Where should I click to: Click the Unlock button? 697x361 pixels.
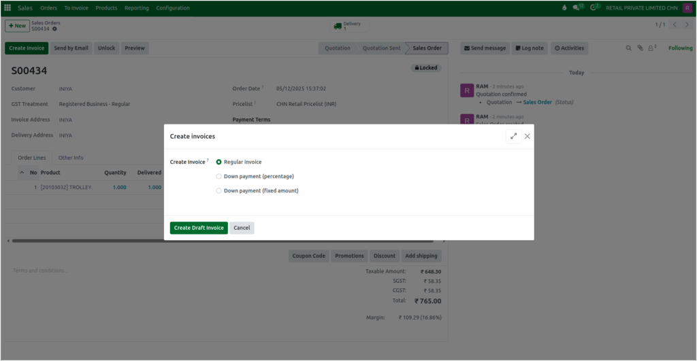(x=106, y=48)
